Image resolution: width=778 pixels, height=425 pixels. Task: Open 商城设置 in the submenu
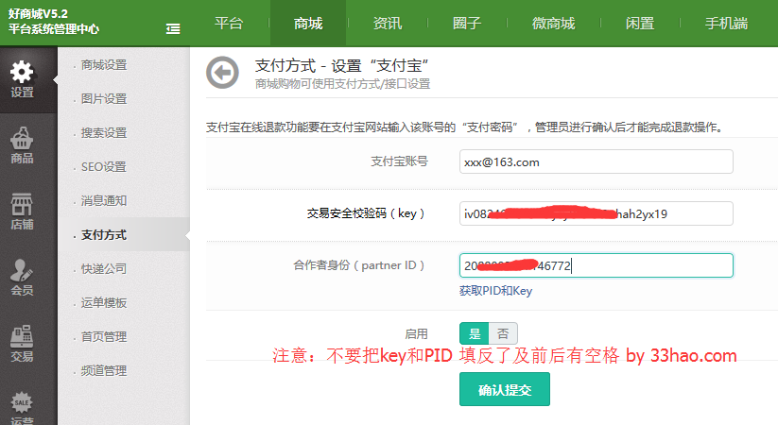point(104,65)
